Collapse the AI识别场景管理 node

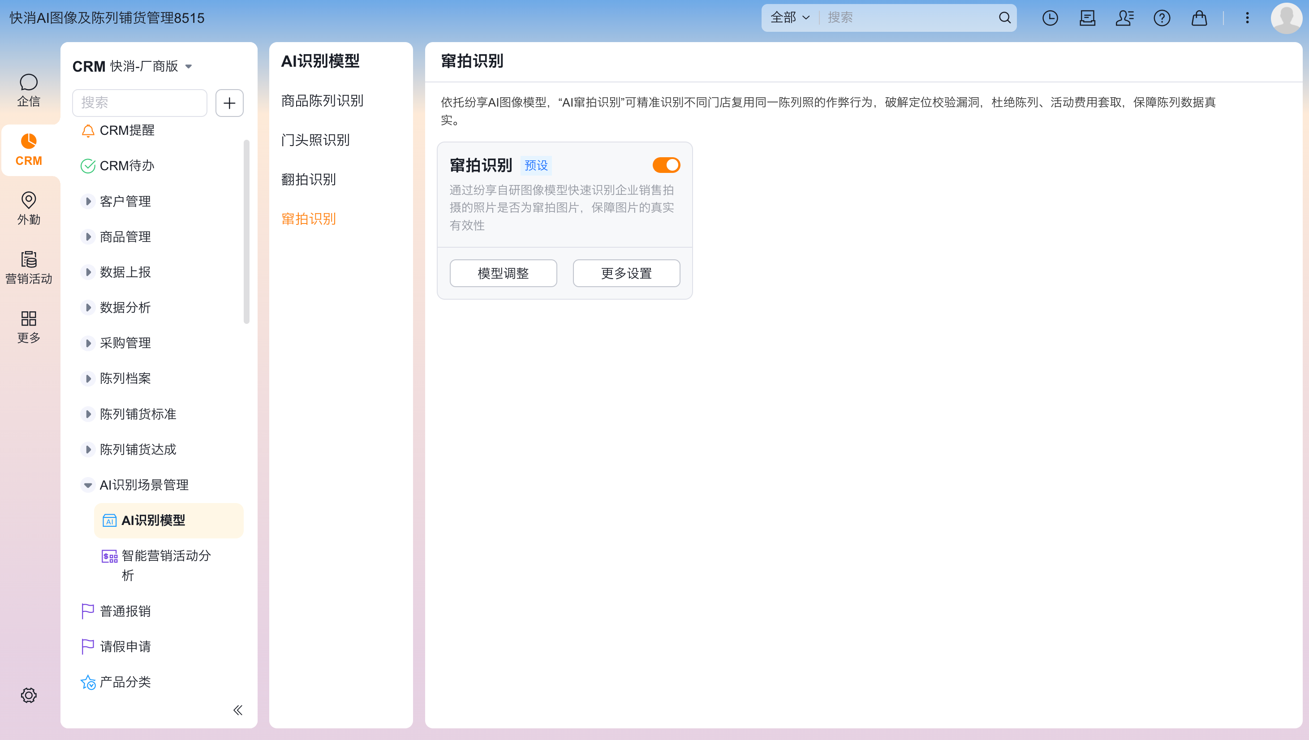pyautogui.click(x=88, y=486)
